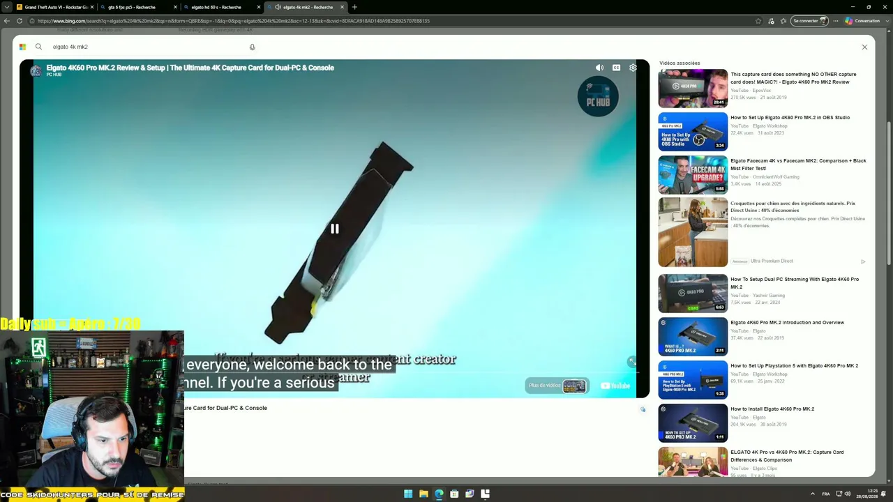893x502 pixels.
Task: Click the 'Plus de vidéos' button
Action: point(557,386)
